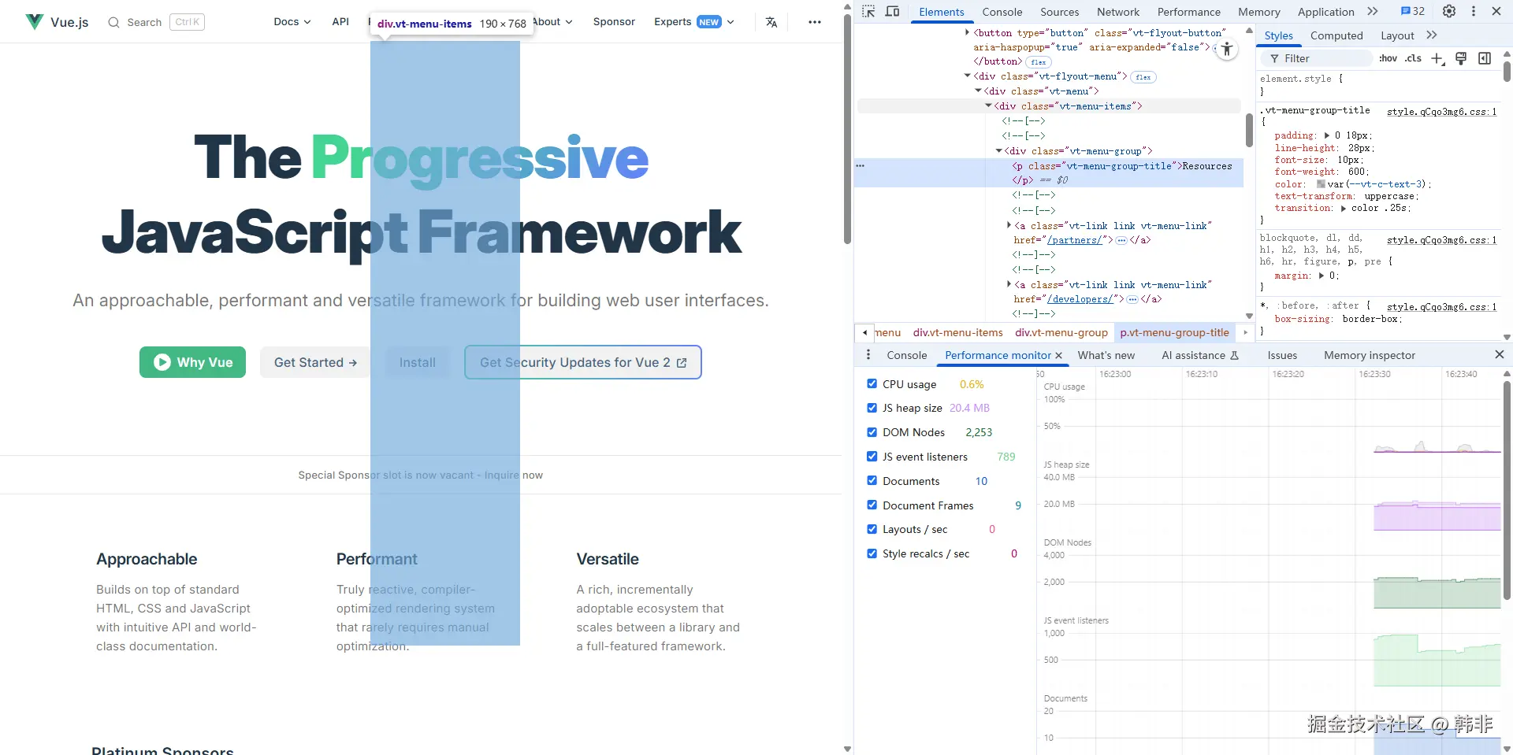Click the flex badge beside vt-flyout-menu div
This screenshot has width=1513, height=755.
(x=1143, y=77)
